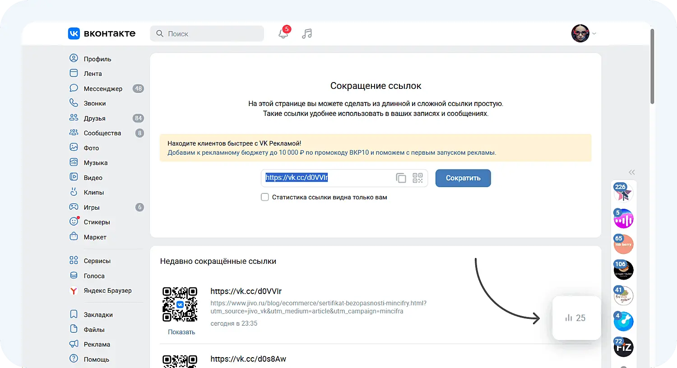Open the long jivo.ru source URL

pos(318,307)
